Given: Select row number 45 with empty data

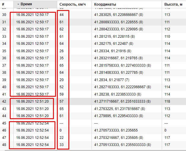Looking at the screenshot, I should (4, 123).
